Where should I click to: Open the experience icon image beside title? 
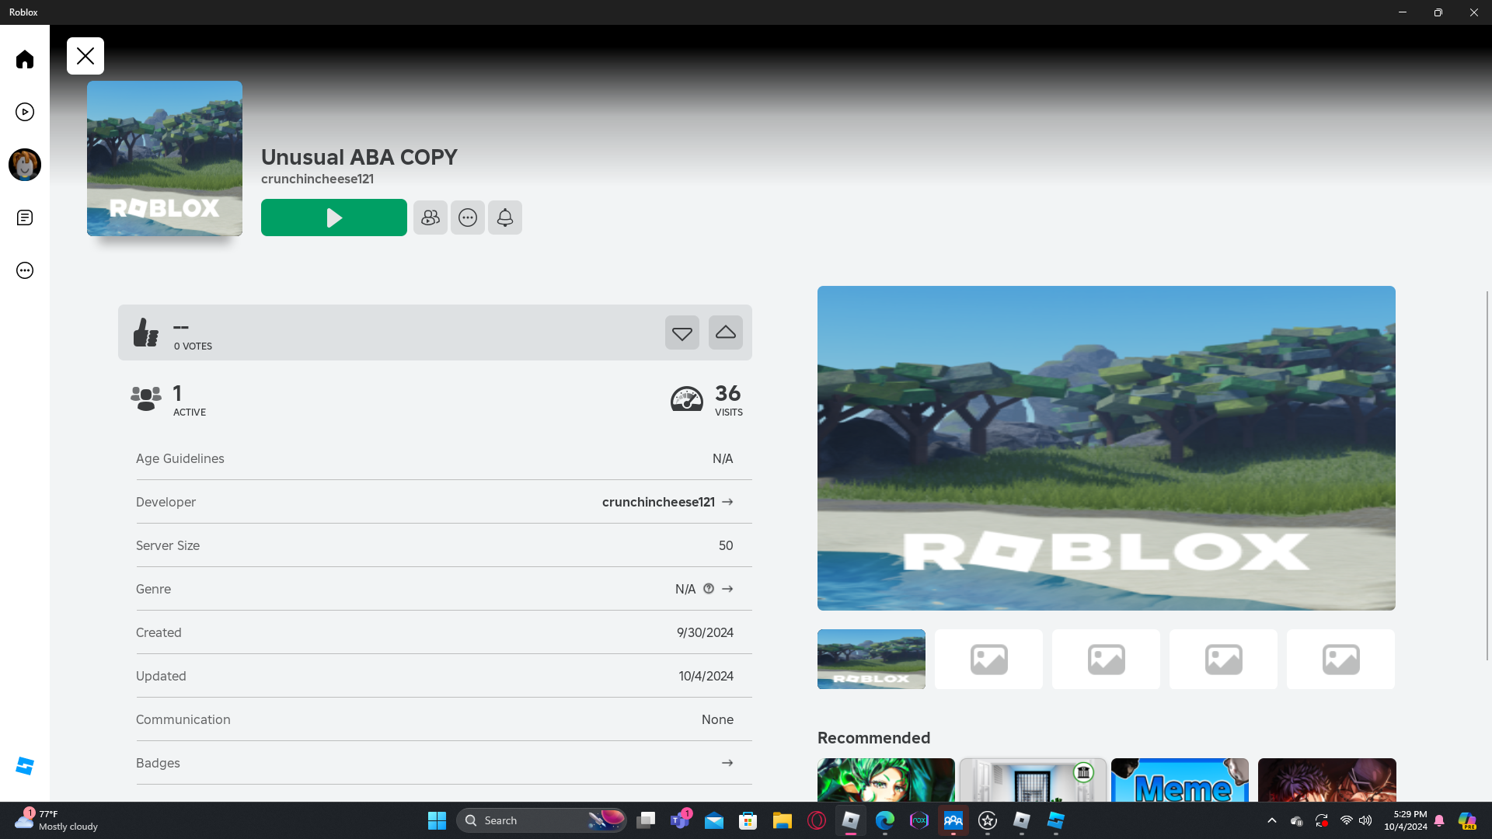(x=165, y=158)
